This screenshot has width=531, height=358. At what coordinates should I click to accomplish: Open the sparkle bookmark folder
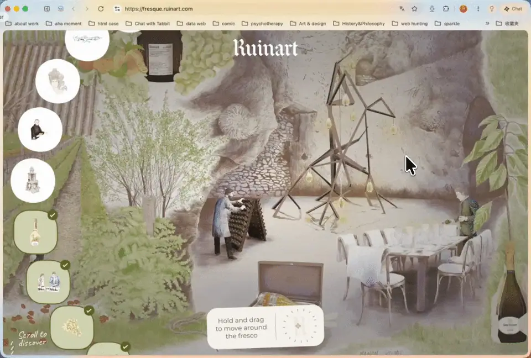447,23
